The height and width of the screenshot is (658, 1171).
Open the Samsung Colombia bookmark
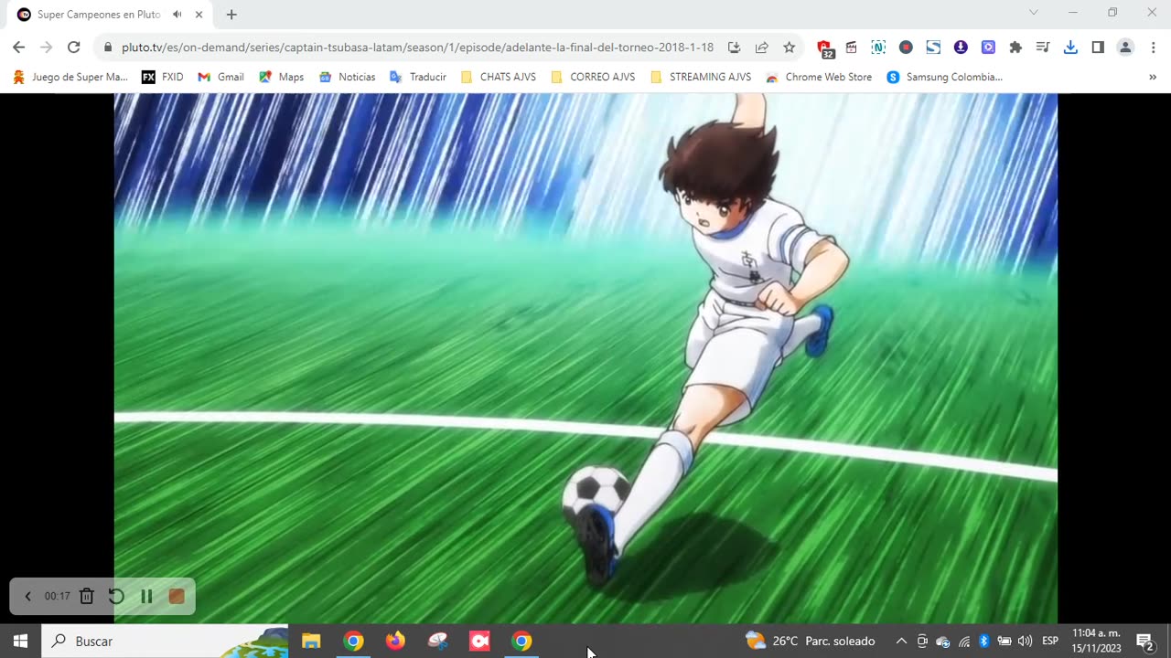tap(945, 77)
